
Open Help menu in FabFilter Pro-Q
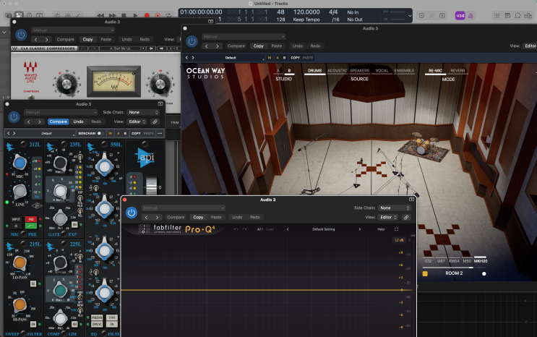(381, 229)
